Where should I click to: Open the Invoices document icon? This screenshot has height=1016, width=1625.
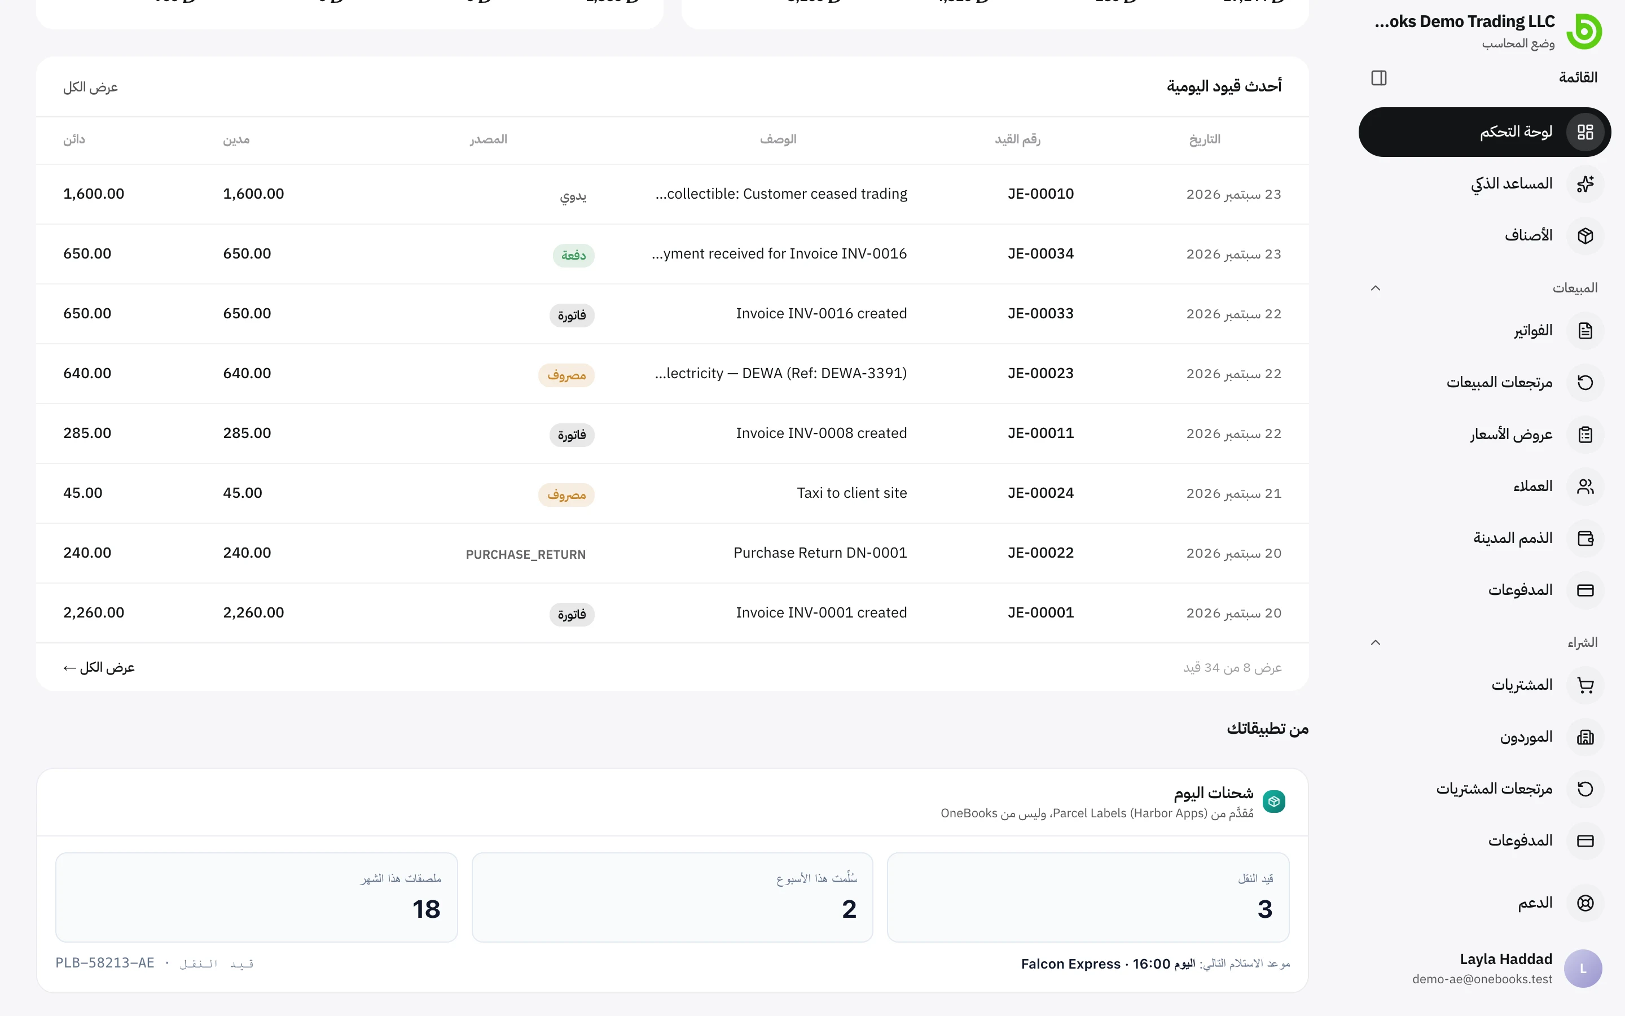(1585, 331)
